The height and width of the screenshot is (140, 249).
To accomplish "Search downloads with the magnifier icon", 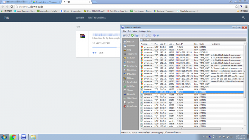I will pos(243,18).
